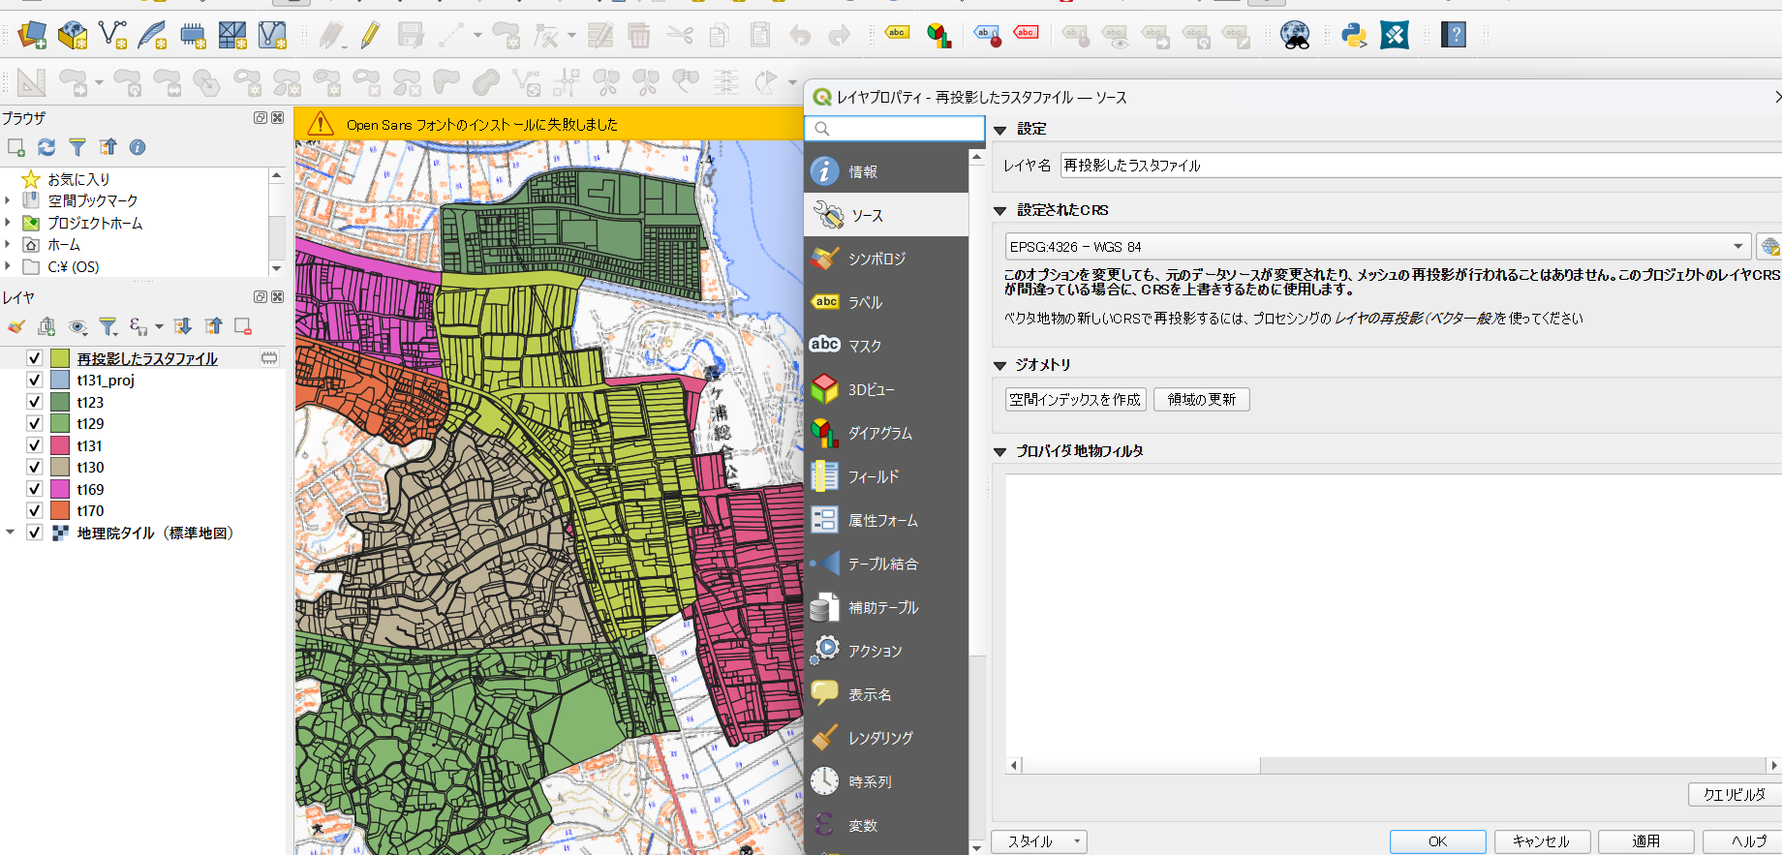
Task: Open the ラベル properties tab
Action: pos(865,302)
